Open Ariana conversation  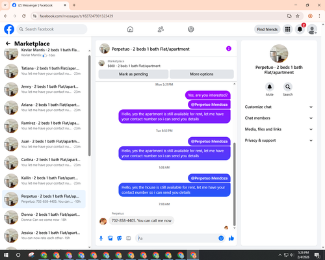(x=44, y=107)
